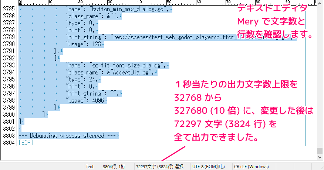Viewport: 324px width, 170px height.
Task: Open the "UTF-8 (BOM無し)" encoding selector
Action: tap(209, 167)
